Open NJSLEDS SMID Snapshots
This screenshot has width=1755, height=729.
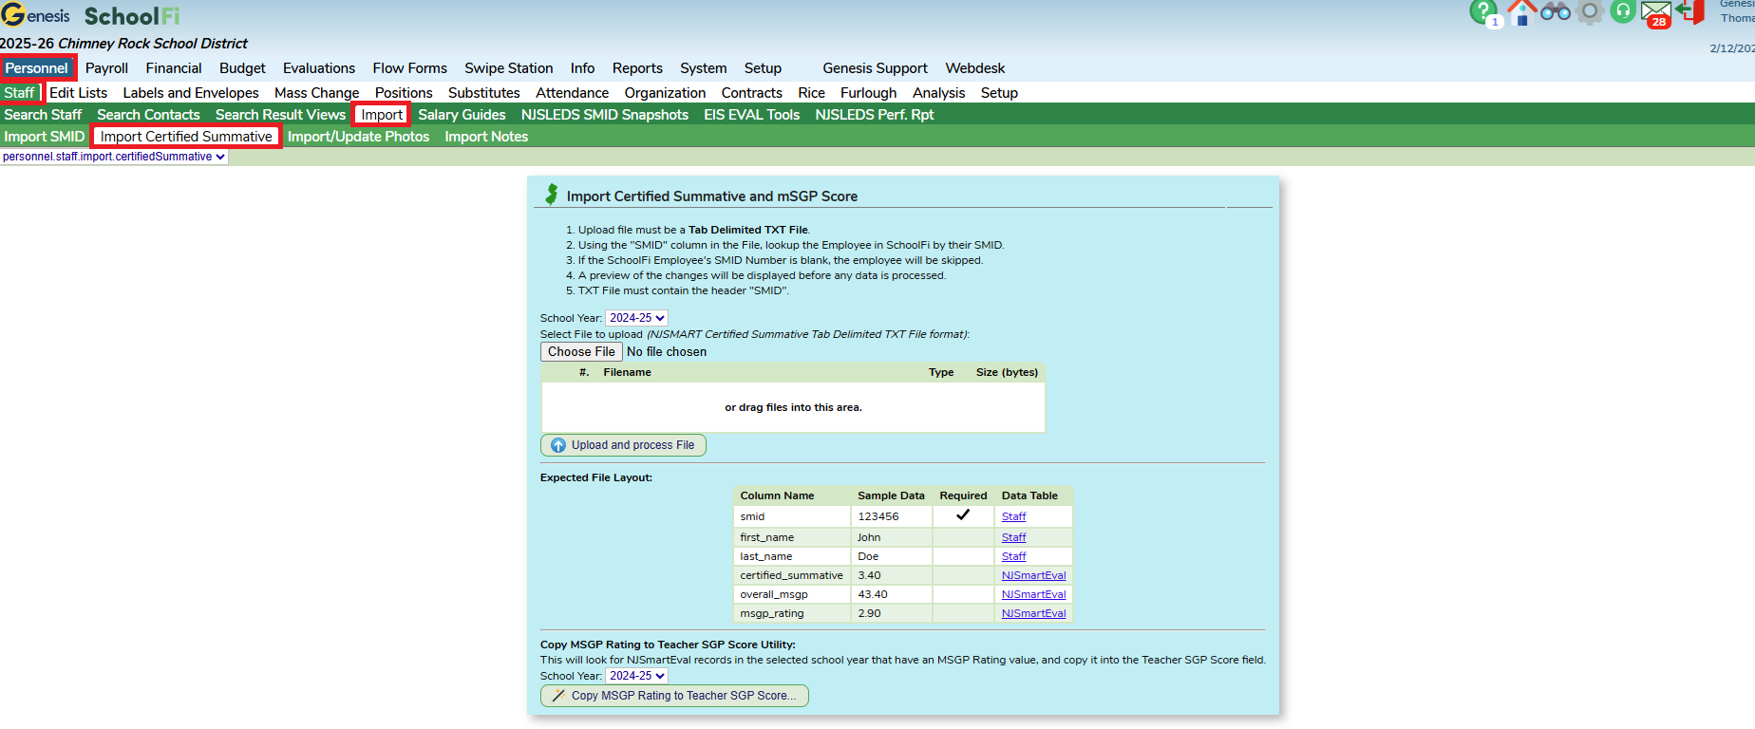(x=605, y=115)
